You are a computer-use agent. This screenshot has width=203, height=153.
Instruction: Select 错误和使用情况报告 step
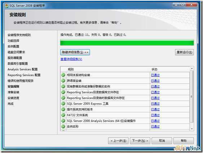tap(21, 81)
